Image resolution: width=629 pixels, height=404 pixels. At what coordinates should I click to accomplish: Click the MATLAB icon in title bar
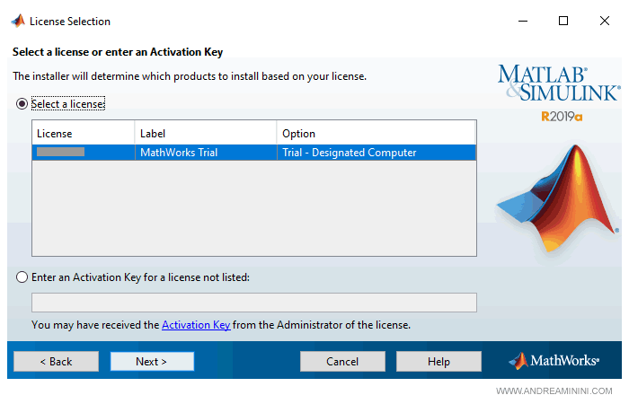click(x=18, y=21)
